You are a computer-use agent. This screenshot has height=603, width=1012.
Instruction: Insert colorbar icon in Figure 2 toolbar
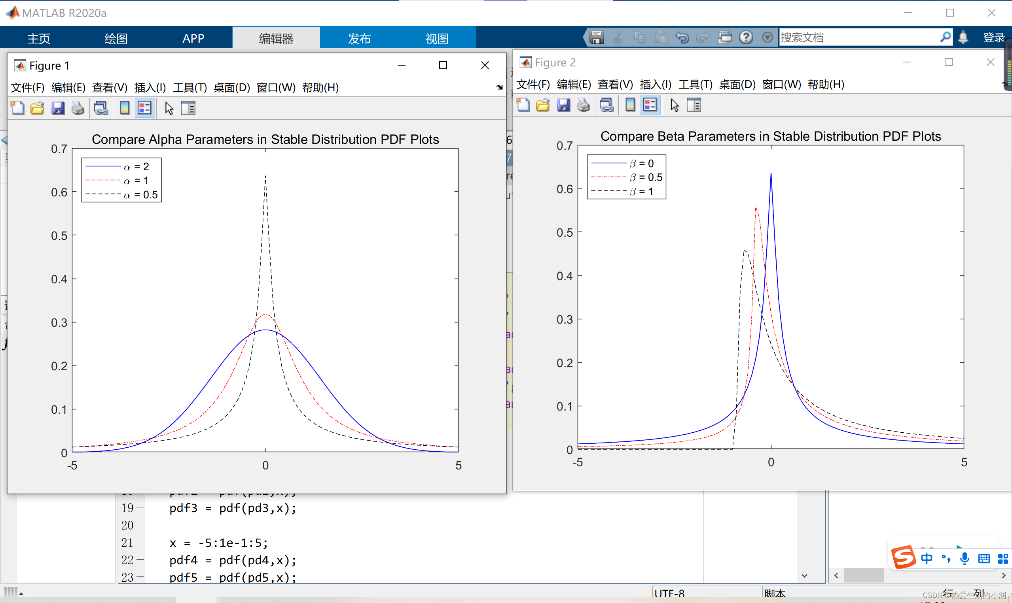click(631, 105)
